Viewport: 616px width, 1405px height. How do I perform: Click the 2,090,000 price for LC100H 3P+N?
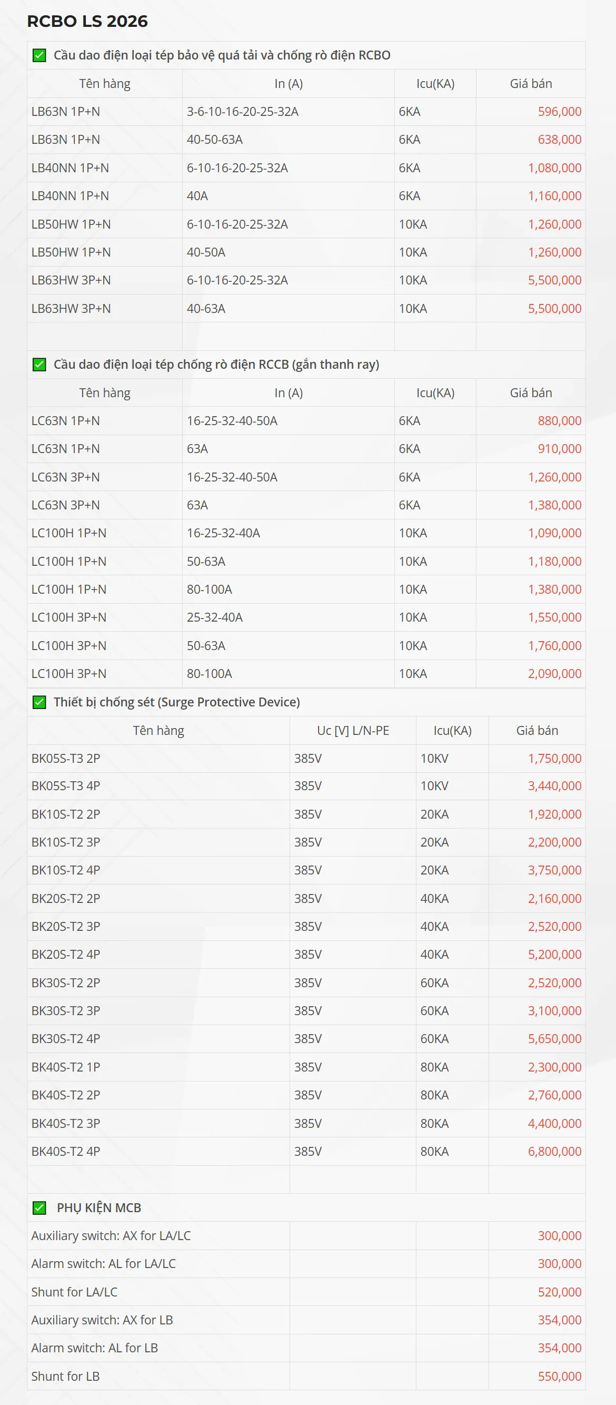(554, 674)
